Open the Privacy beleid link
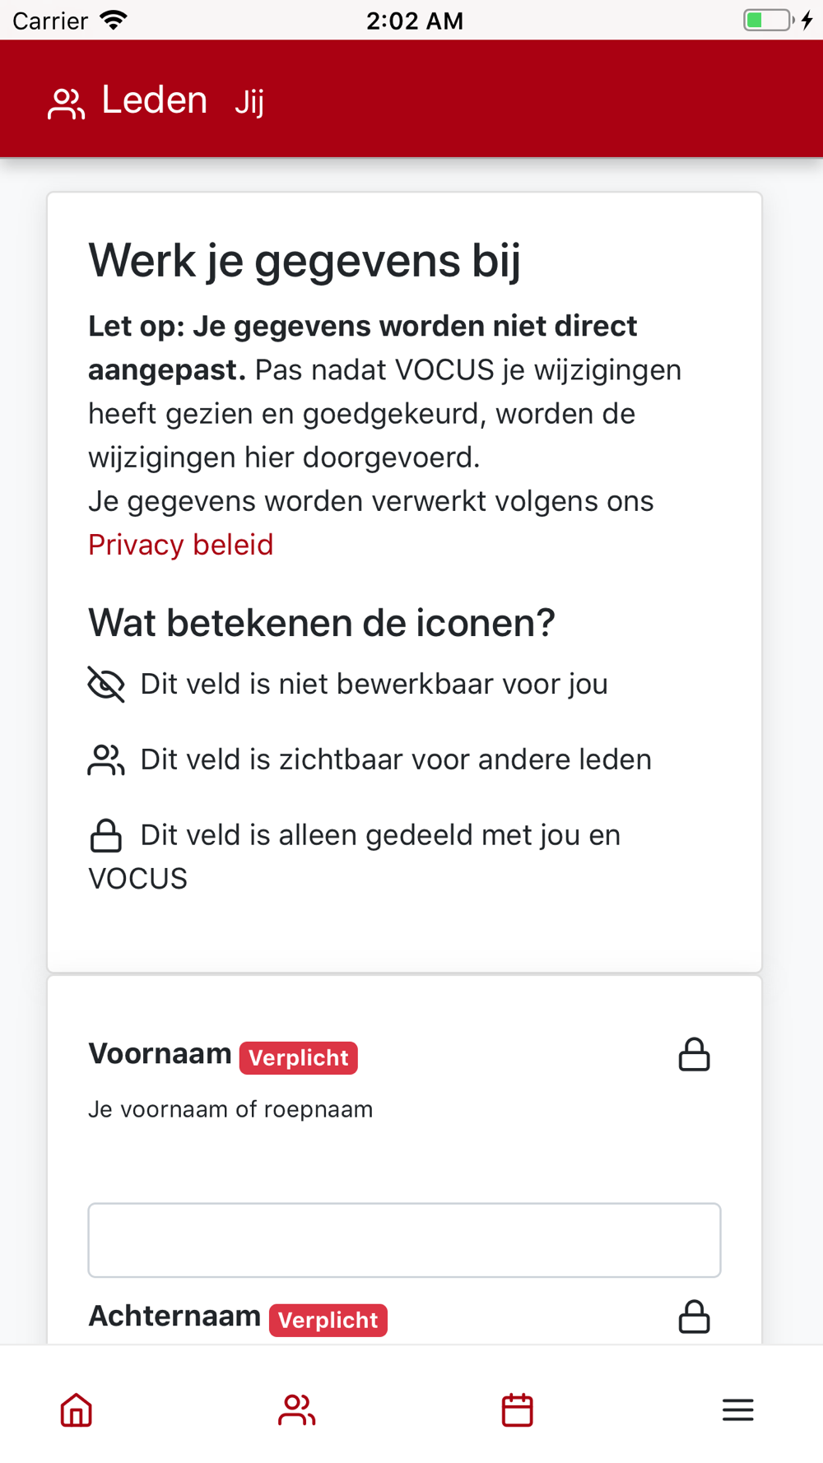Image resolution: width=823 pixels, height=1463 pixels. point(181,545)
